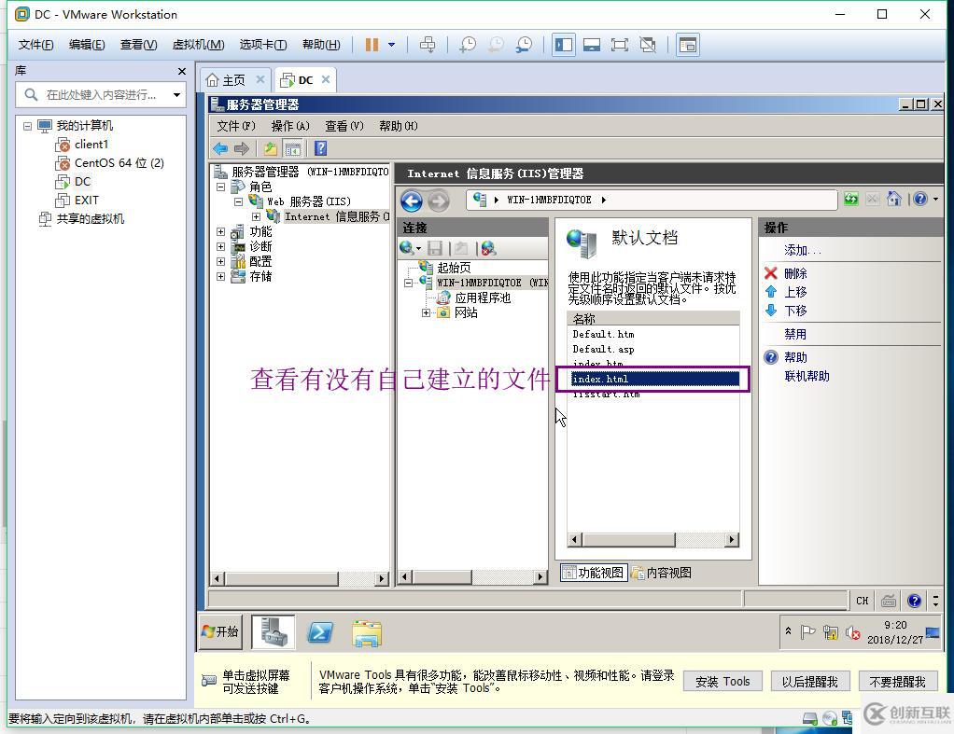Screen dimensions: 954x734
Task: Toggle the VMware library sidebar view
Action: click(564, 45)
